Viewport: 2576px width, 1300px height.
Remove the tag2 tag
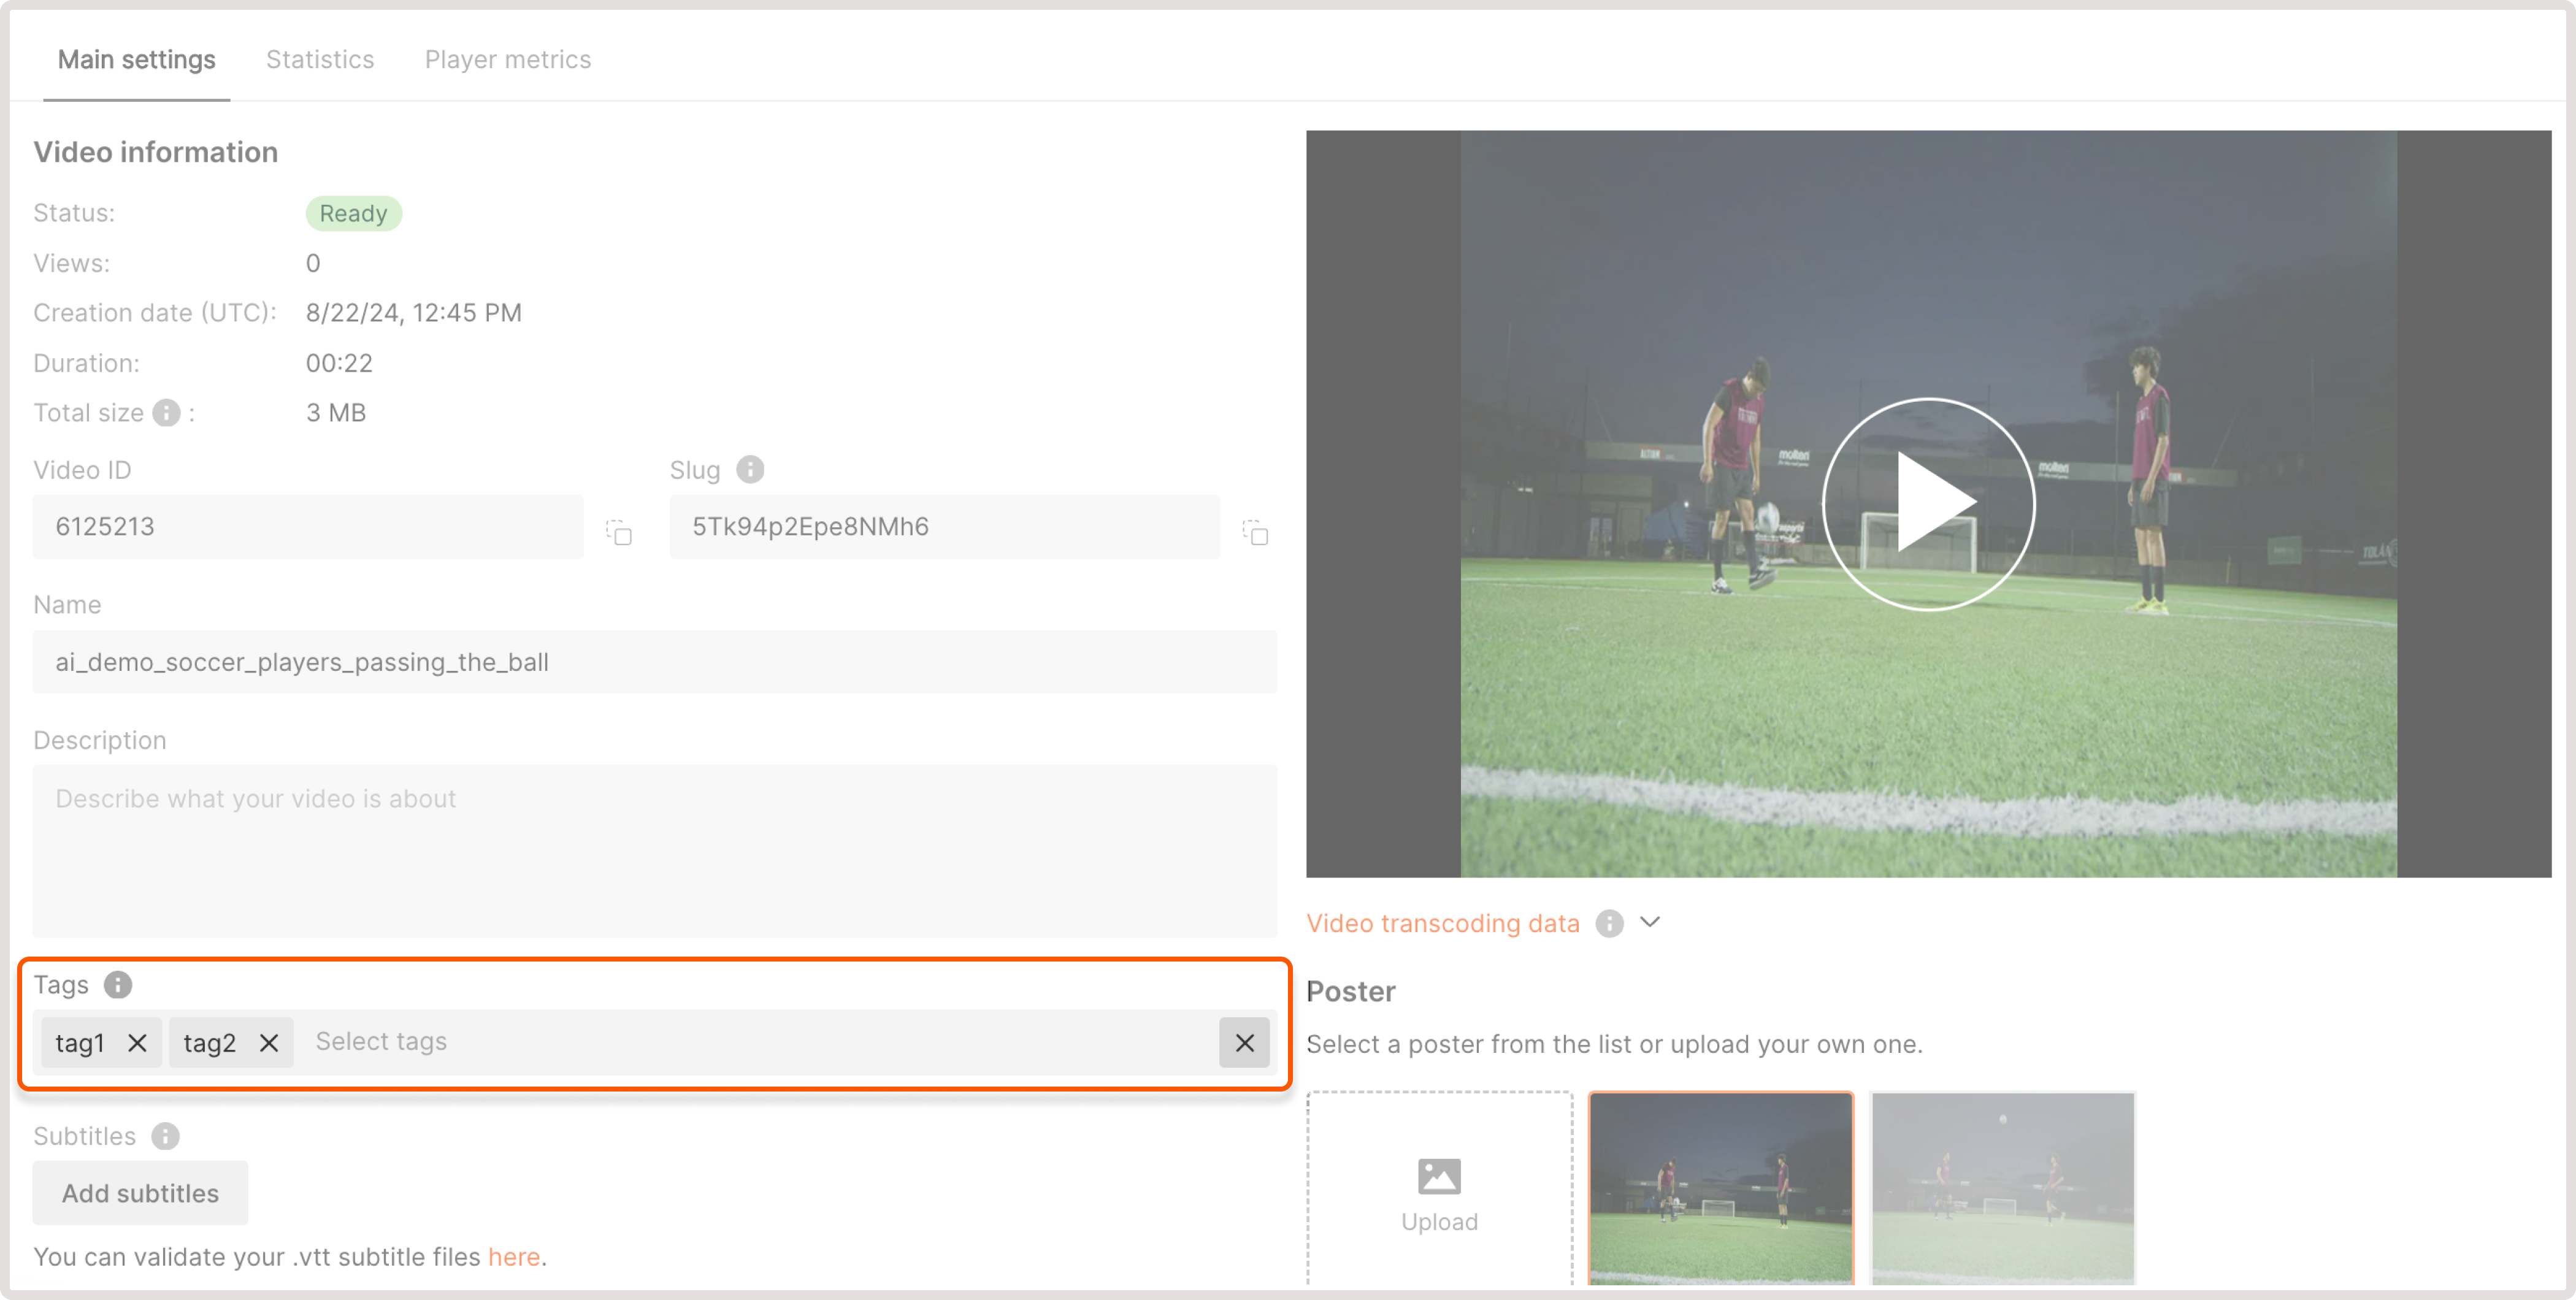tap(269, 1043)
